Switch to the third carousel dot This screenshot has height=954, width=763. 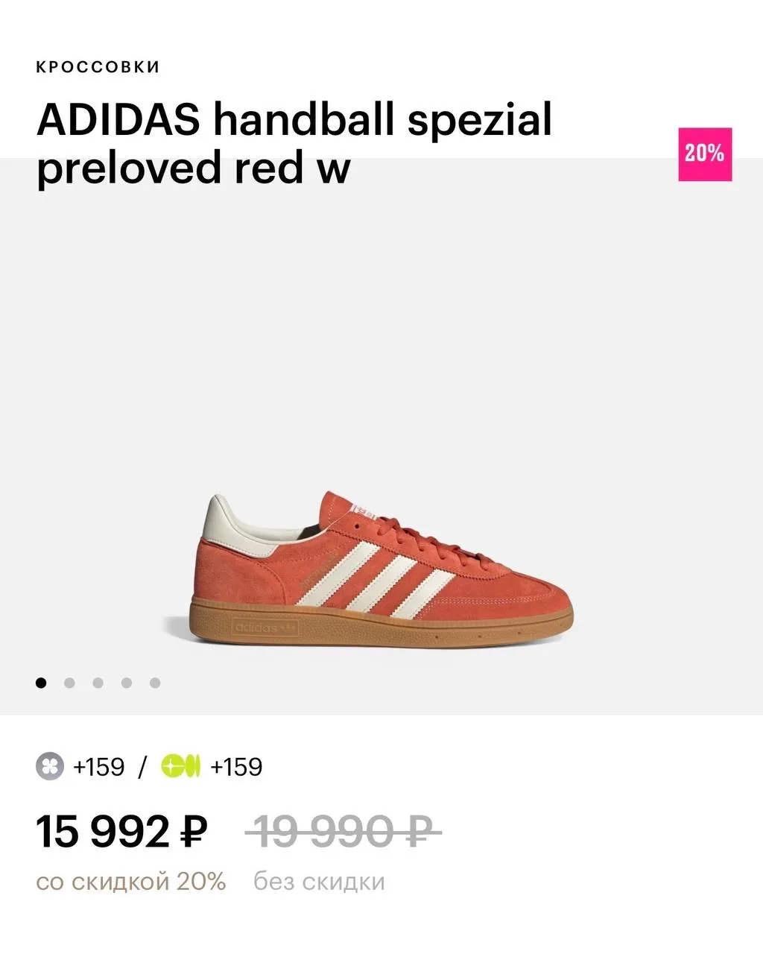pyautogui.click(x=98, y=683)
